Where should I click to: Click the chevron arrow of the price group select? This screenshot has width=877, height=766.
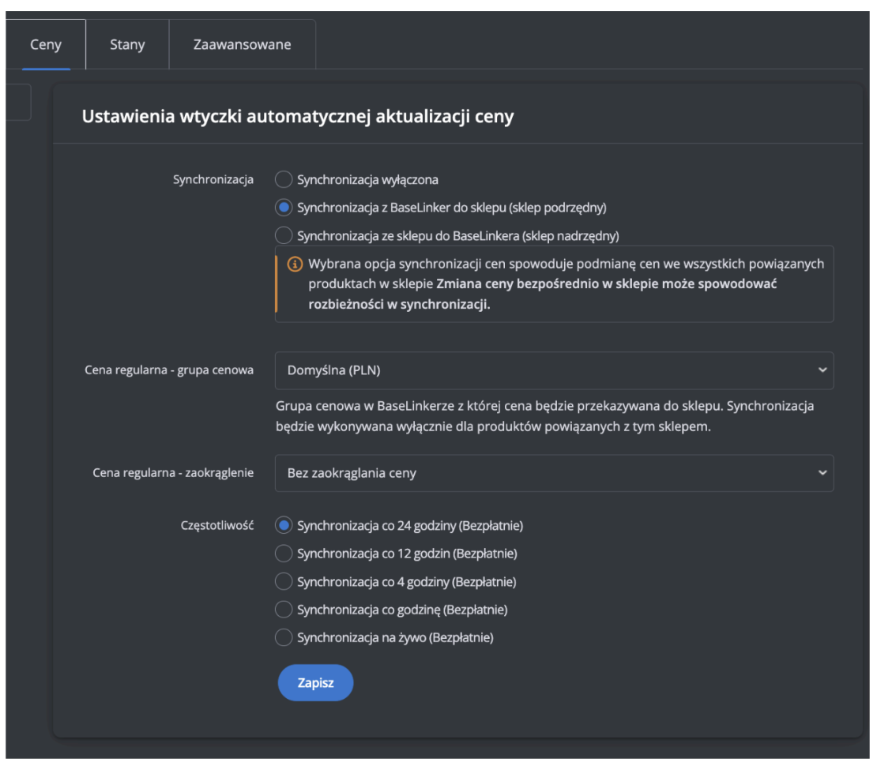click(822, 370)
